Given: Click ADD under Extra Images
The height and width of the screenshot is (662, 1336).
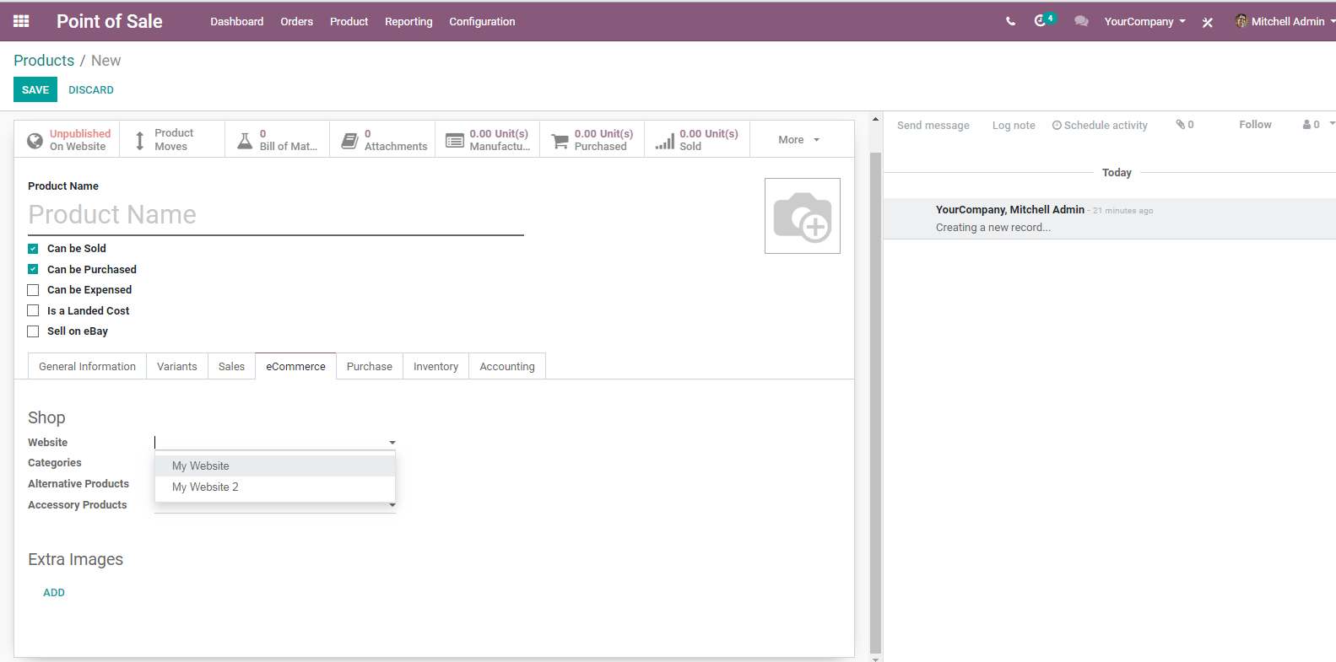Looking at the screenshot, I should tap(54, 593).
